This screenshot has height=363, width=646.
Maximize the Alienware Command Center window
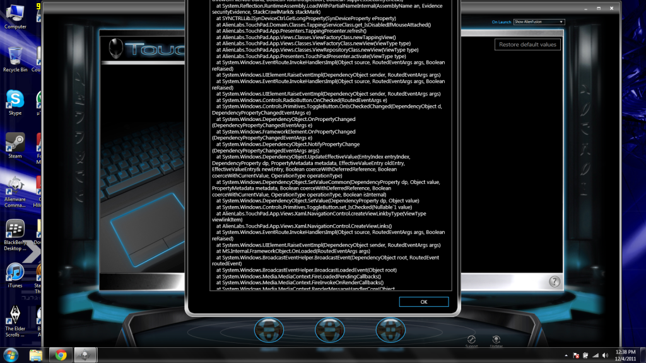click(599, 8)
